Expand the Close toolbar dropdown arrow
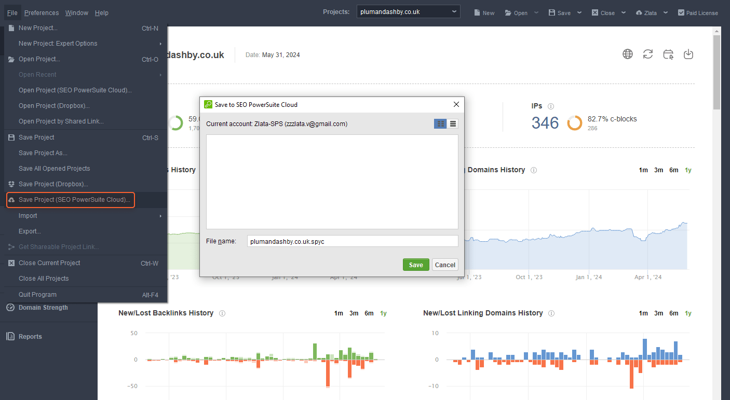 coord(624,12)
